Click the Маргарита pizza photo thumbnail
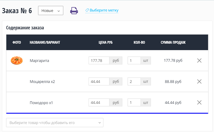 click(17, 61)
